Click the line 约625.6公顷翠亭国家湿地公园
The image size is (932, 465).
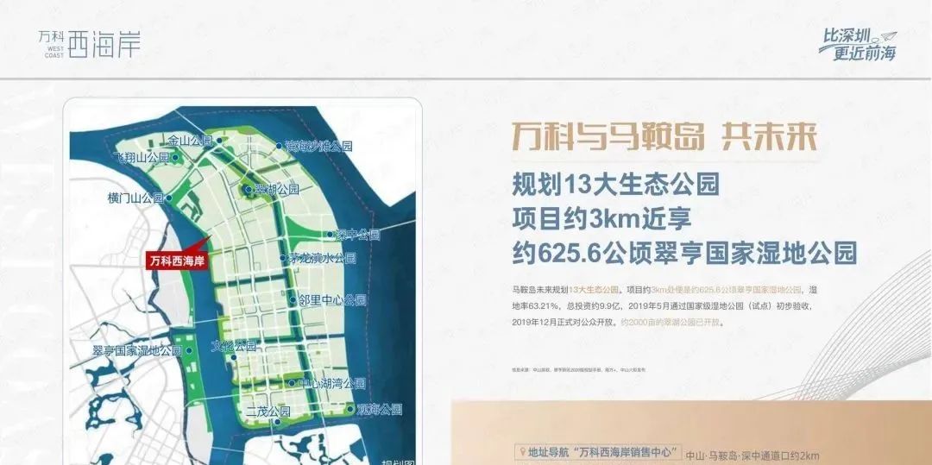[684, 254]
